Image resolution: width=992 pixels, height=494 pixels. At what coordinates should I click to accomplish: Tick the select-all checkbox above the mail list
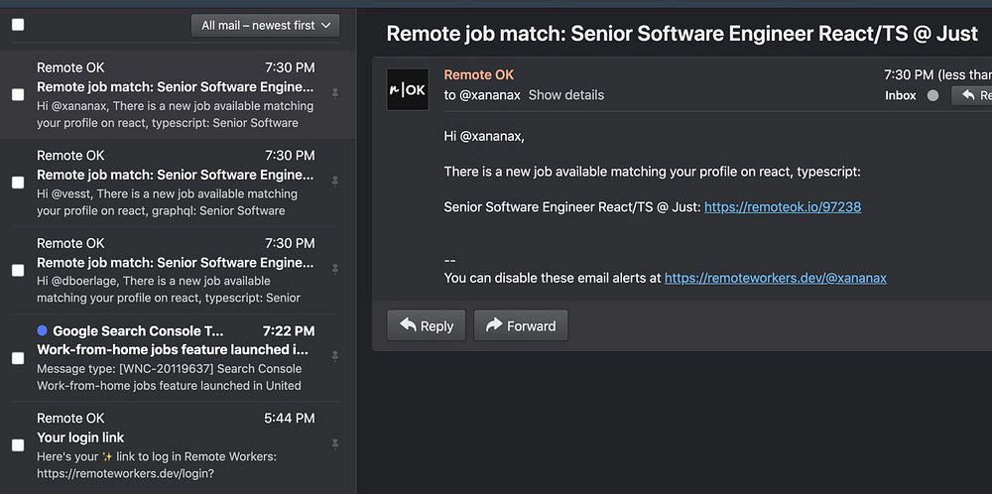tap(18, 25)
